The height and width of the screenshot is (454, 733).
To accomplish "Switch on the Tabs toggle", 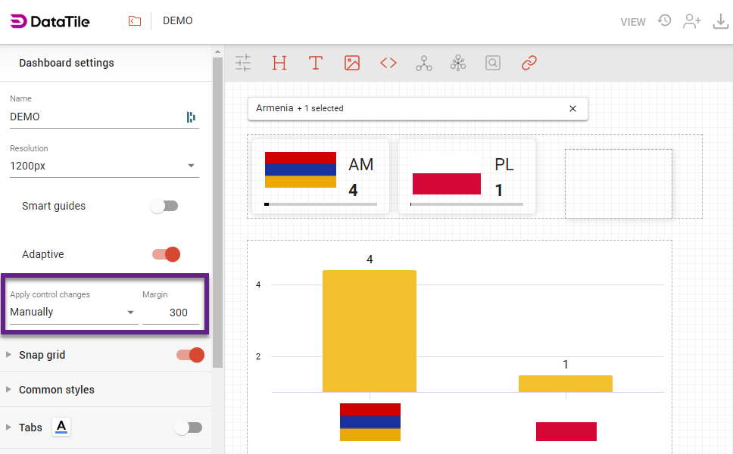I will point(189,428).
